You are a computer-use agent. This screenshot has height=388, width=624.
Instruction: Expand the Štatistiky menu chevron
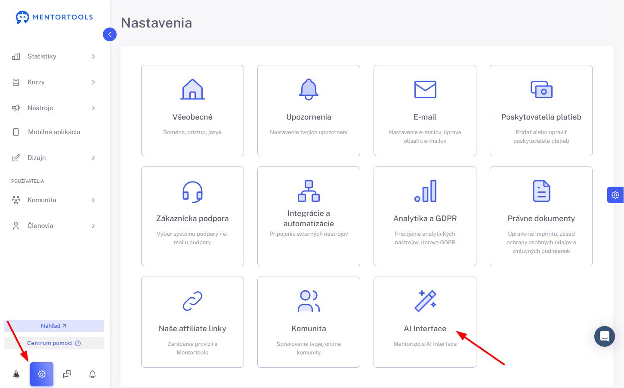tap(93, 56)
